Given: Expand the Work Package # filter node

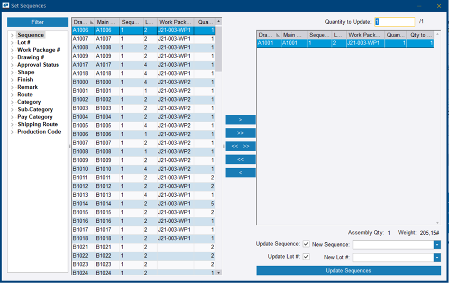Looking at the screenshot, I should click(12, 50).
